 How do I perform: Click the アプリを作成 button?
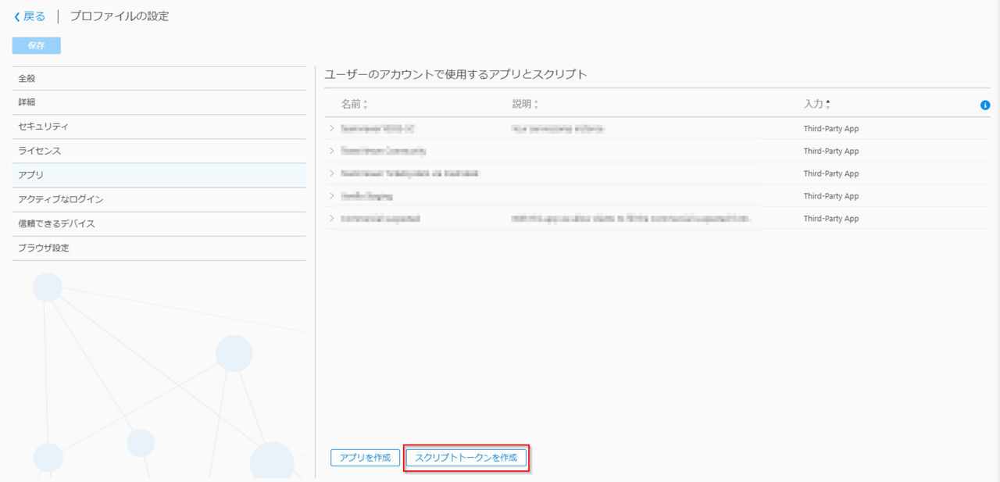[x=365, y=458]
